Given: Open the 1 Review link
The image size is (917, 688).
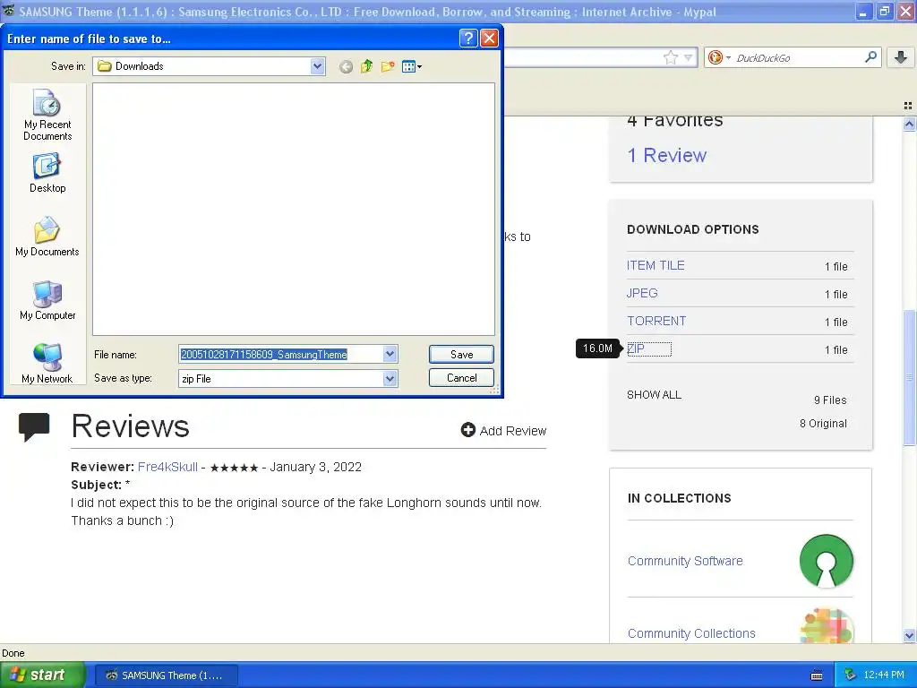Looking at the screenshot, I should click(666, 155).
